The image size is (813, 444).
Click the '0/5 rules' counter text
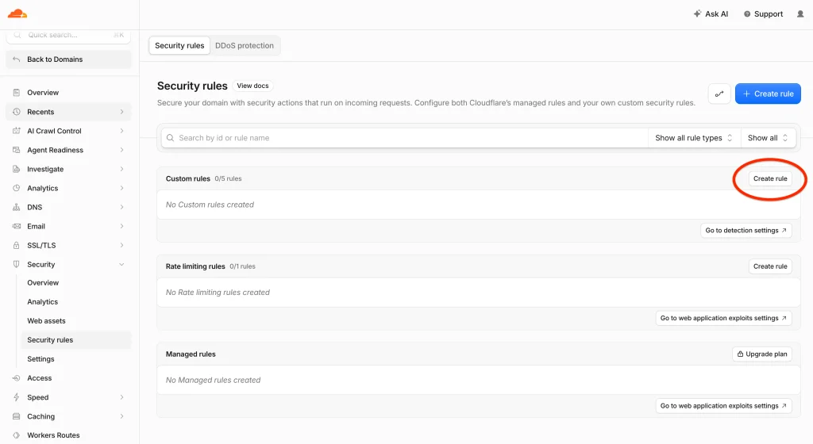point(228,178)
